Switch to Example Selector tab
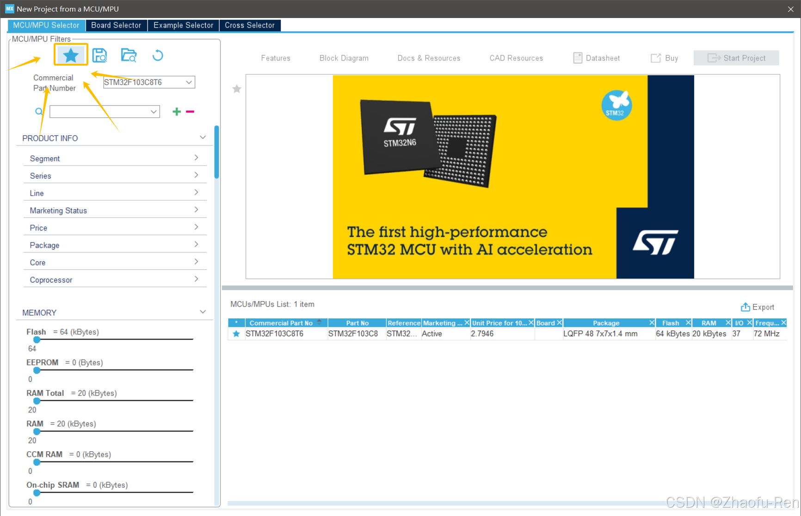This screenshot has height=516, width=801. pyautogui.click(x=184, y=25)
